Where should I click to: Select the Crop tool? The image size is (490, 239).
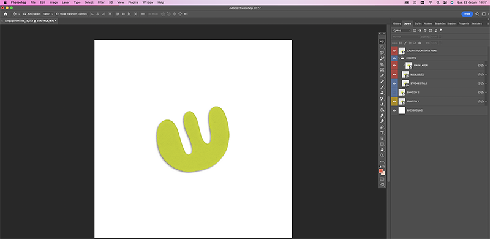click(x=382, y=64)
